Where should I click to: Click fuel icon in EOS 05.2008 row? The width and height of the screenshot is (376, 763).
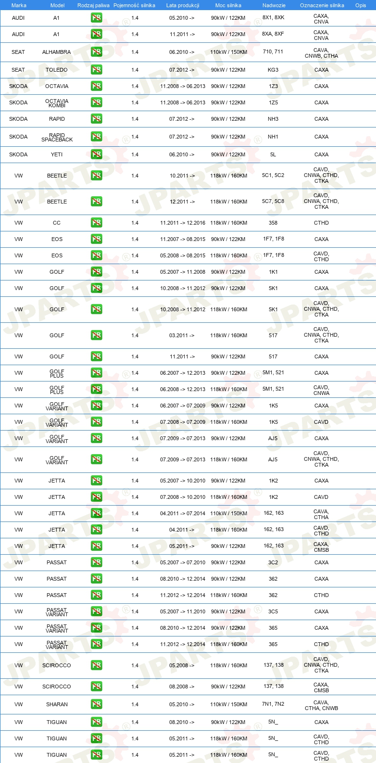point(96,255)
